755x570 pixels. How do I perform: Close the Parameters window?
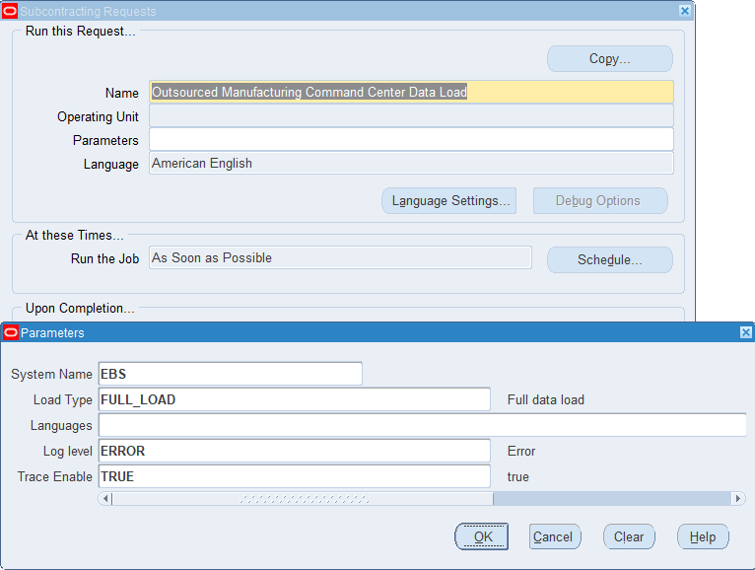745,332
